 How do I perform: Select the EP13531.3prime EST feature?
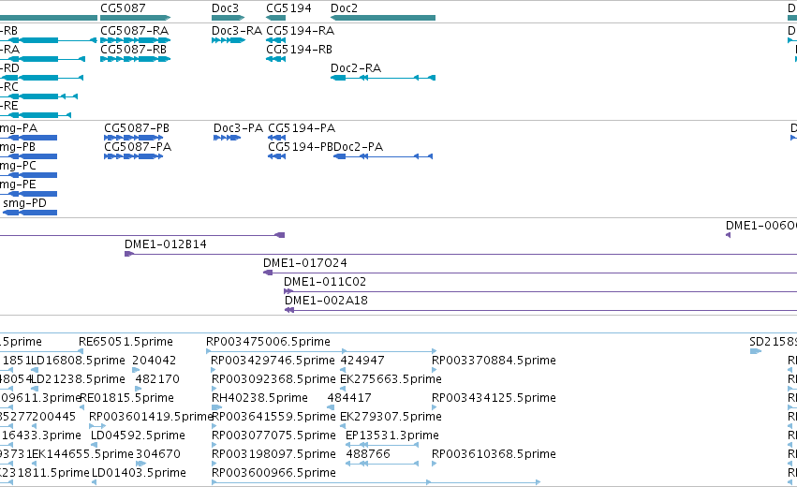382,445
